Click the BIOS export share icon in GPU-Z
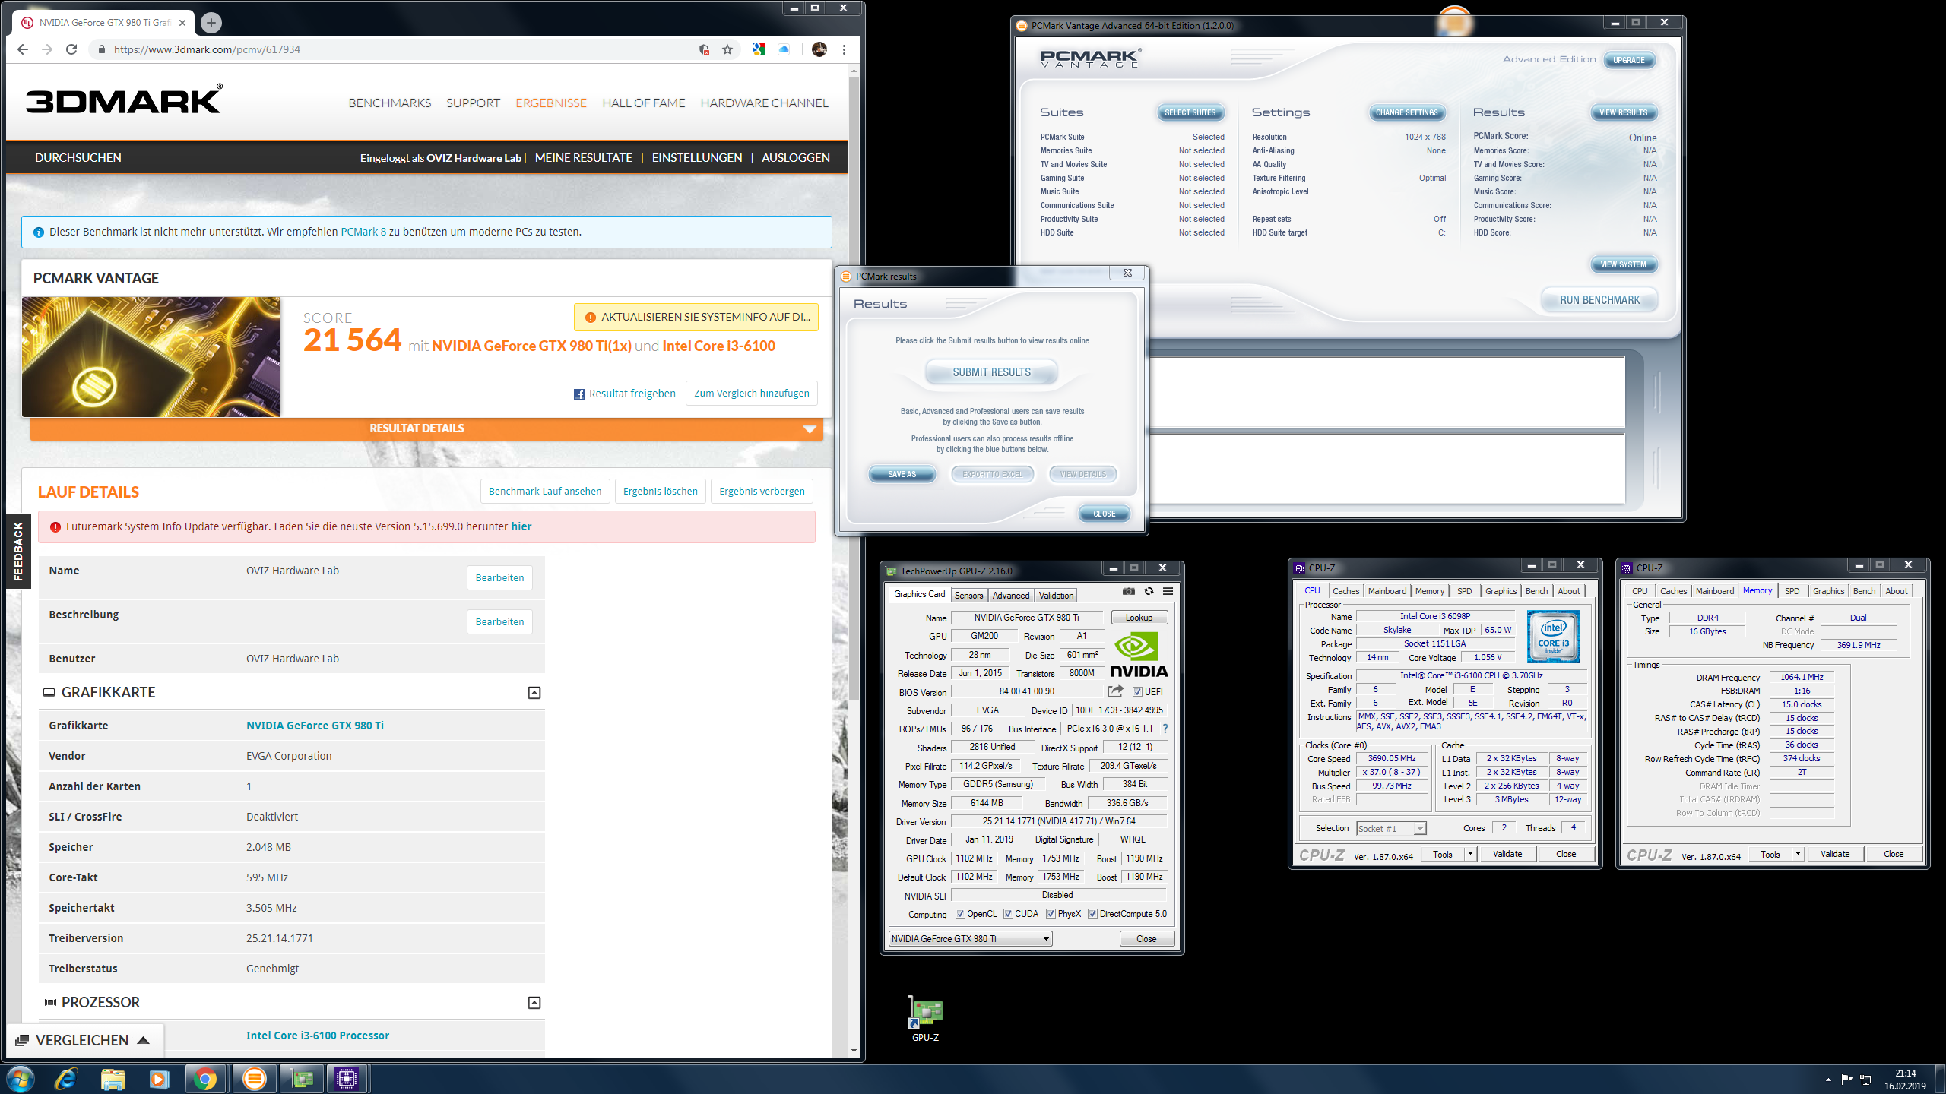Viewport: 1946px width, 1094px height. (x=1115, y=691)
